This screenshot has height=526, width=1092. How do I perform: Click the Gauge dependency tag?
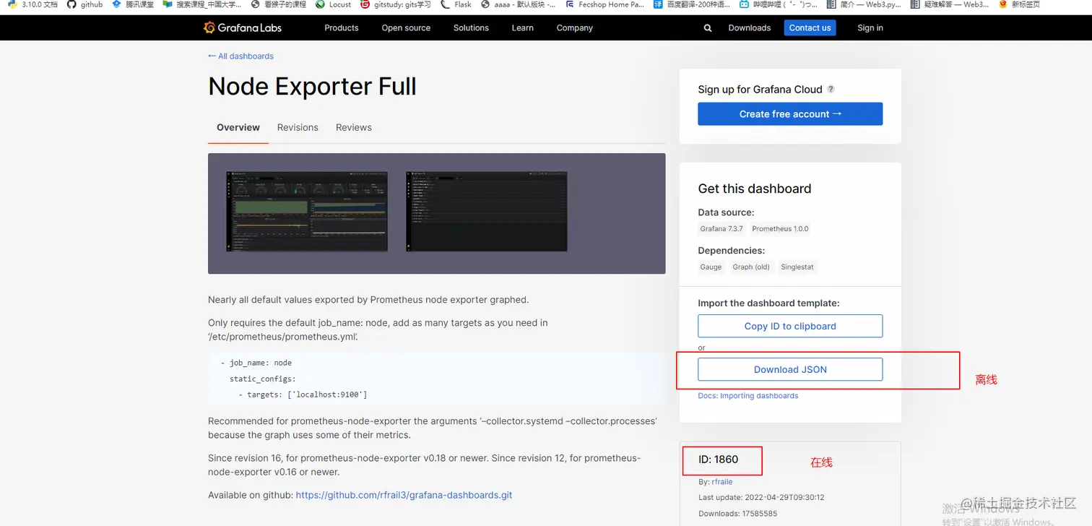tap(711, 267)
